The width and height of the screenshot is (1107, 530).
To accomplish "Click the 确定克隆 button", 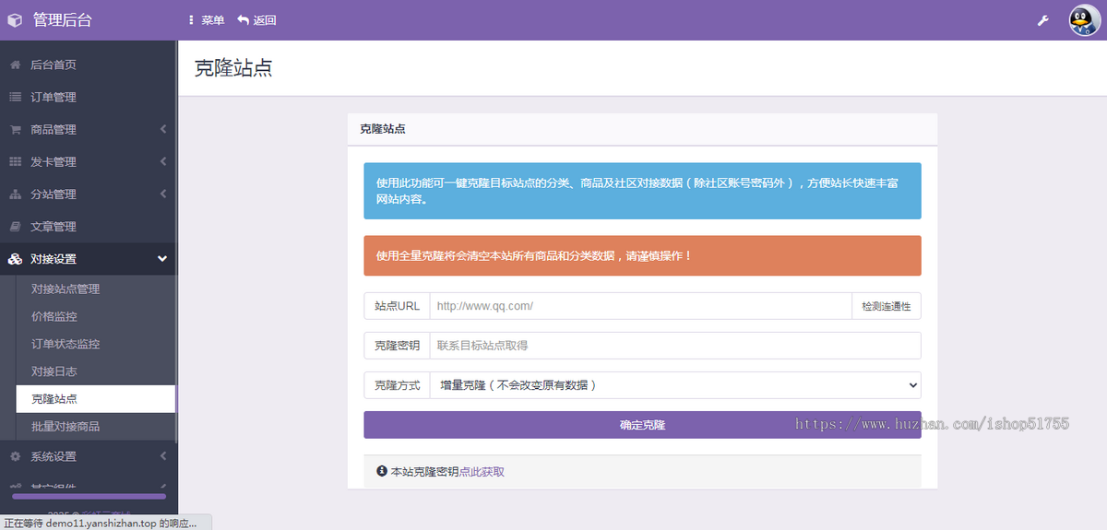I will click(x=642, y=425).
